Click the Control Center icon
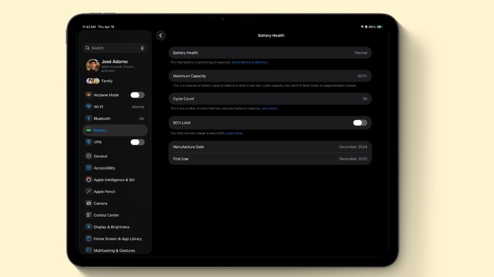 point(89,215)
